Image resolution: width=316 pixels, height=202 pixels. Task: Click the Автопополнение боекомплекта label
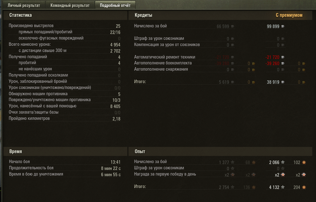coord(163,63)
